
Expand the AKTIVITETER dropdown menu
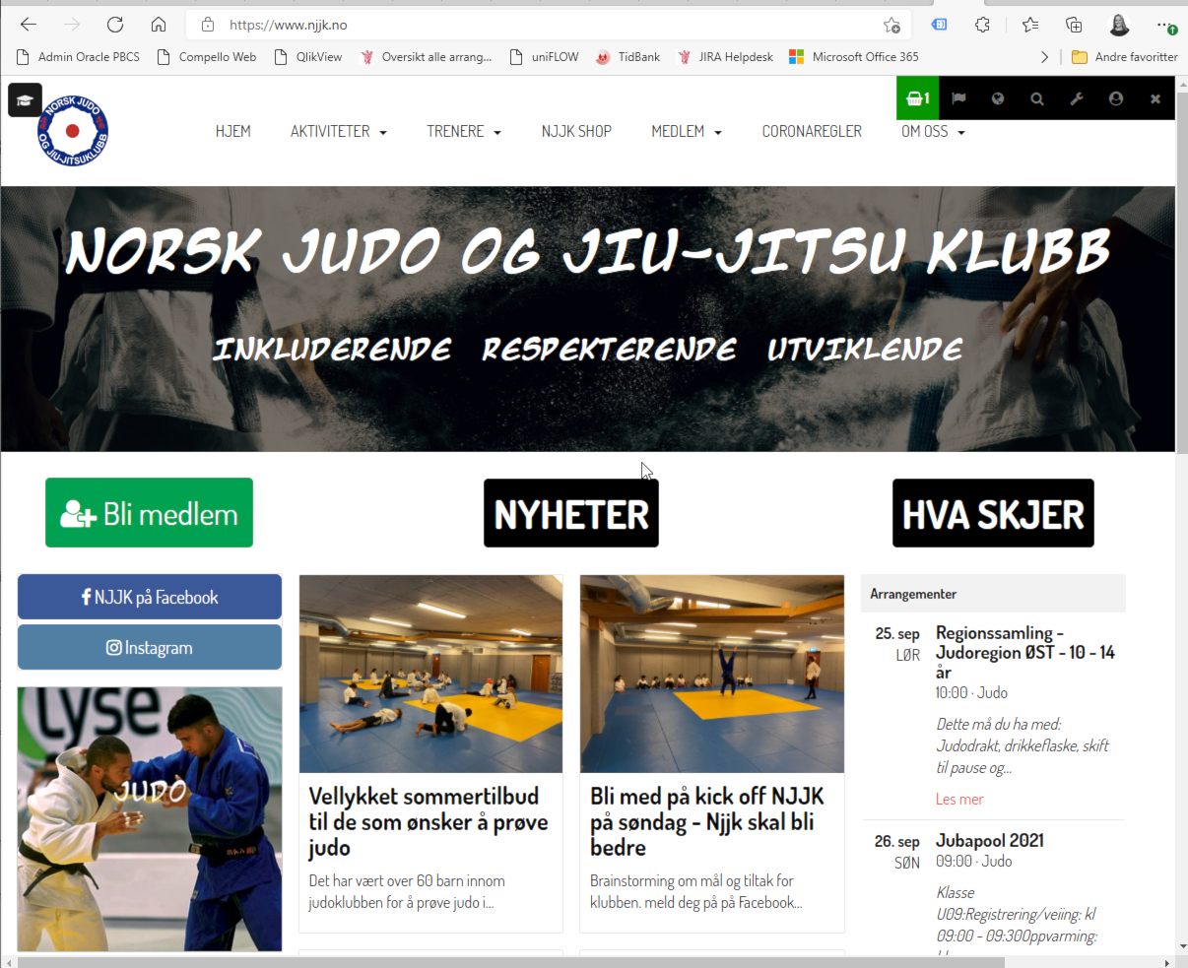[x=338, y=132]
